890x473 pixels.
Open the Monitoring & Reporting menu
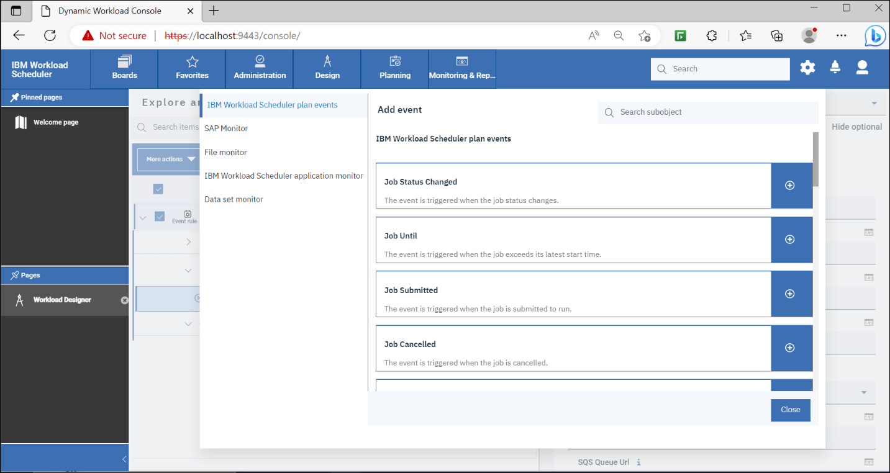click(x=462, y=69)
